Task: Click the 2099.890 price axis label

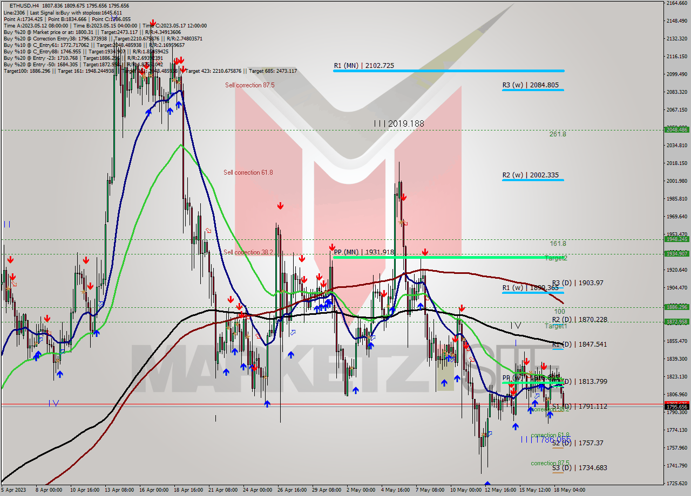Action: pyautogui.click(x=676, y=74)
